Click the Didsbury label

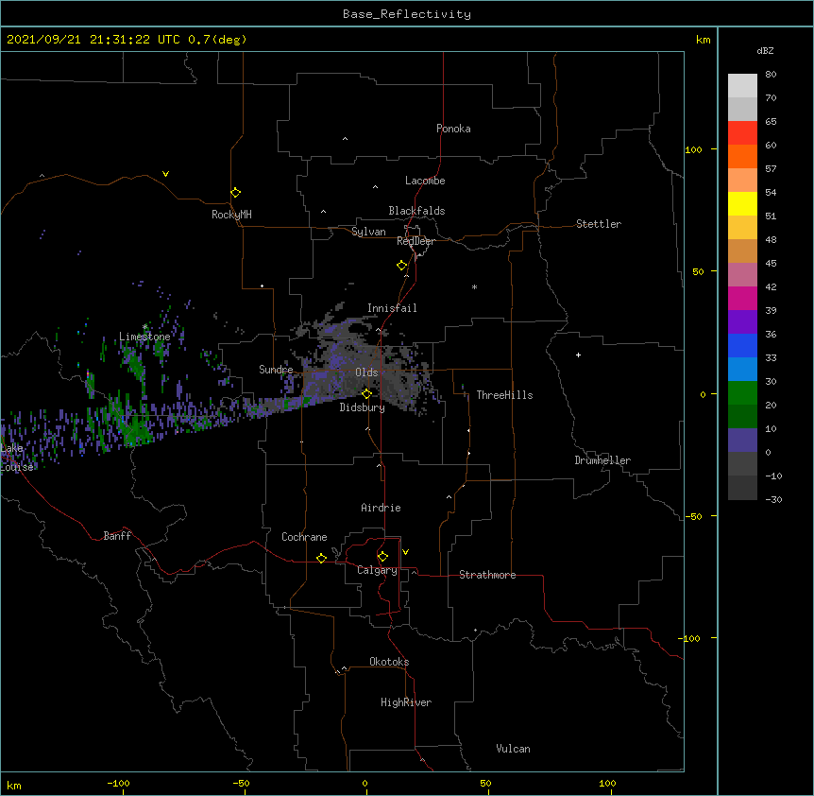(x=362, y=407)
